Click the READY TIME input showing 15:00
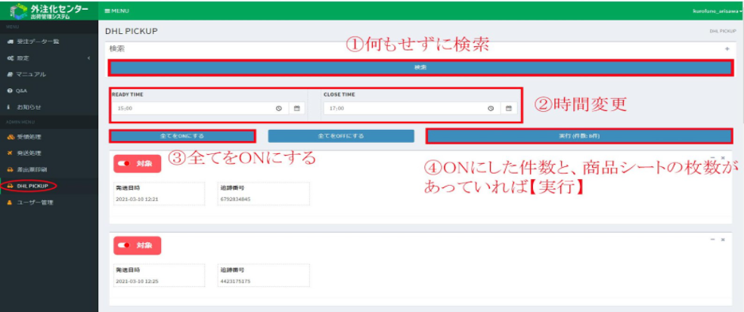The image size is (744, 312). [x=199, y=108]
